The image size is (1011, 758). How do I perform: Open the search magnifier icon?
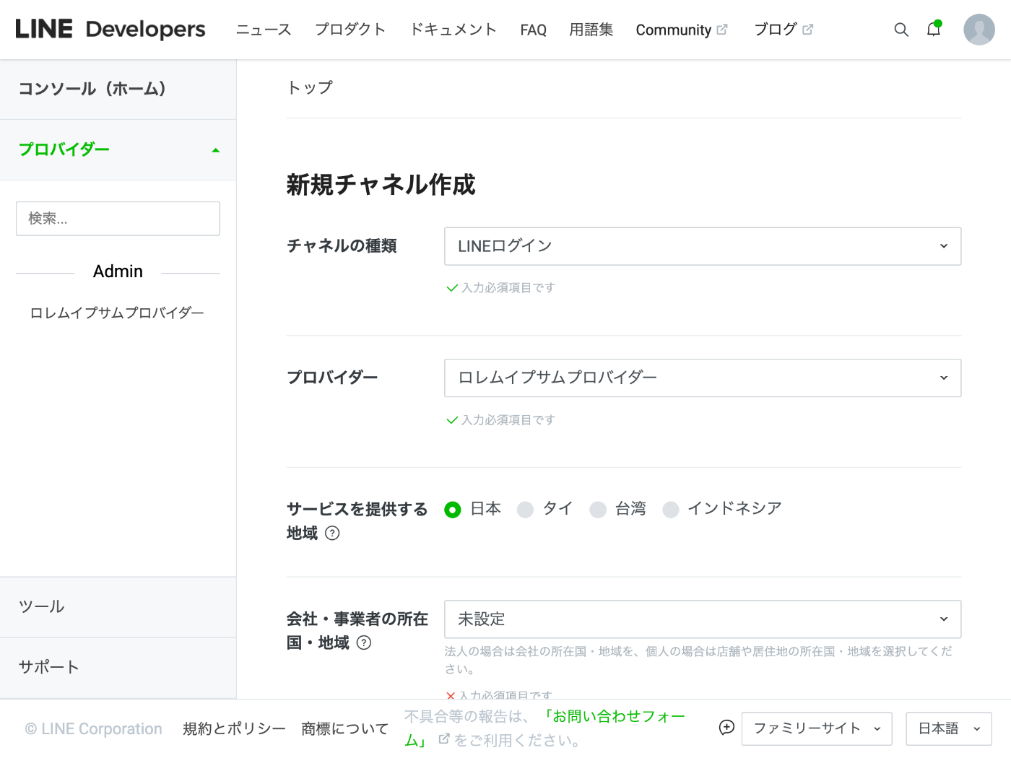[901, 30]
